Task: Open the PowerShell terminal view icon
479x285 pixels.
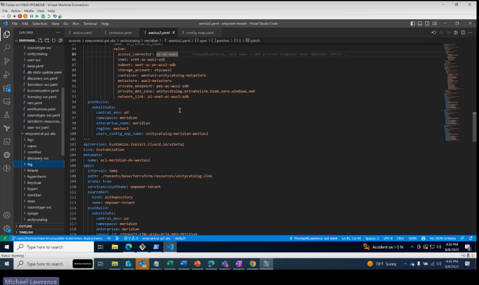Action: 7,141
